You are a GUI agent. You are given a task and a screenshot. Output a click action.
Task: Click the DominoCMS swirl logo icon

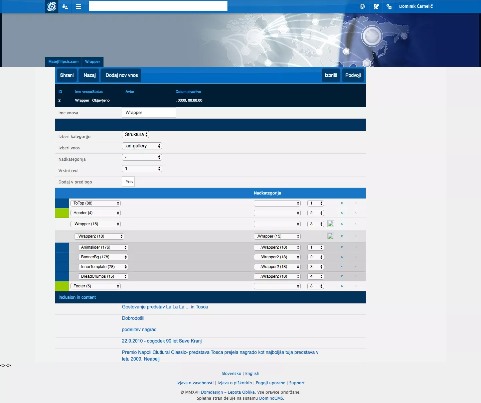tap(52, 6)
